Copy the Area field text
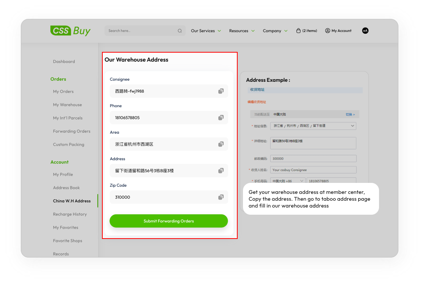 coord(221,144)
